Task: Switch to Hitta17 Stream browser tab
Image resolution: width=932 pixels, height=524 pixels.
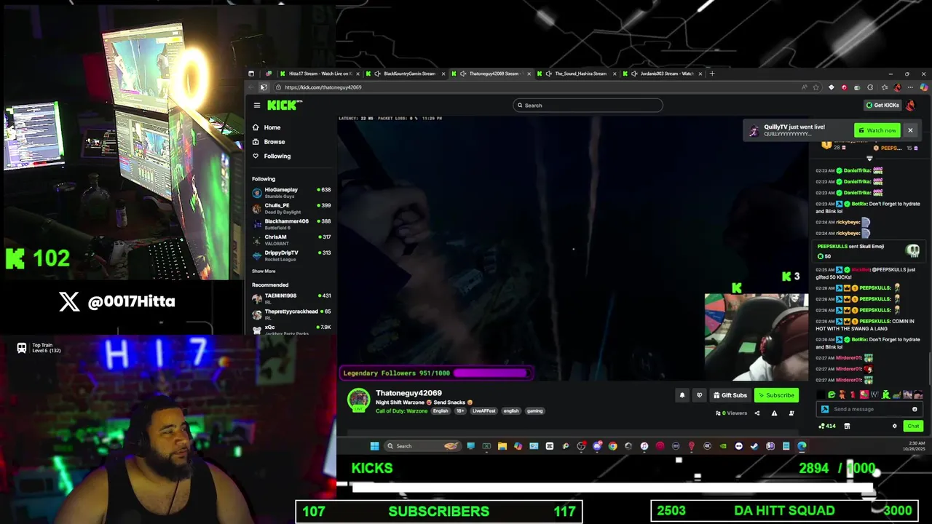Action: [320, 74]
